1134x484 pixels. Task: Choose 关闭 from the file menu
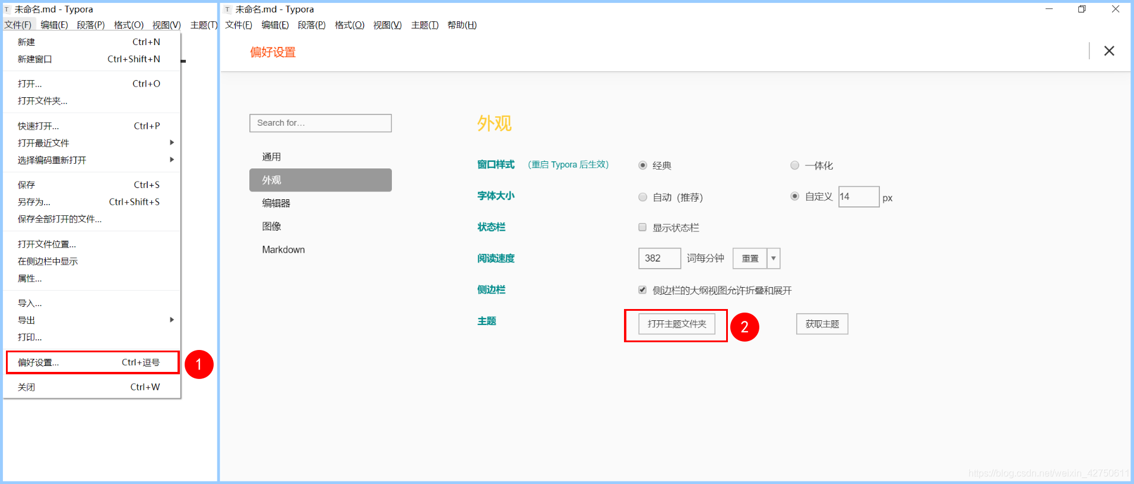[x=91, y=387]
